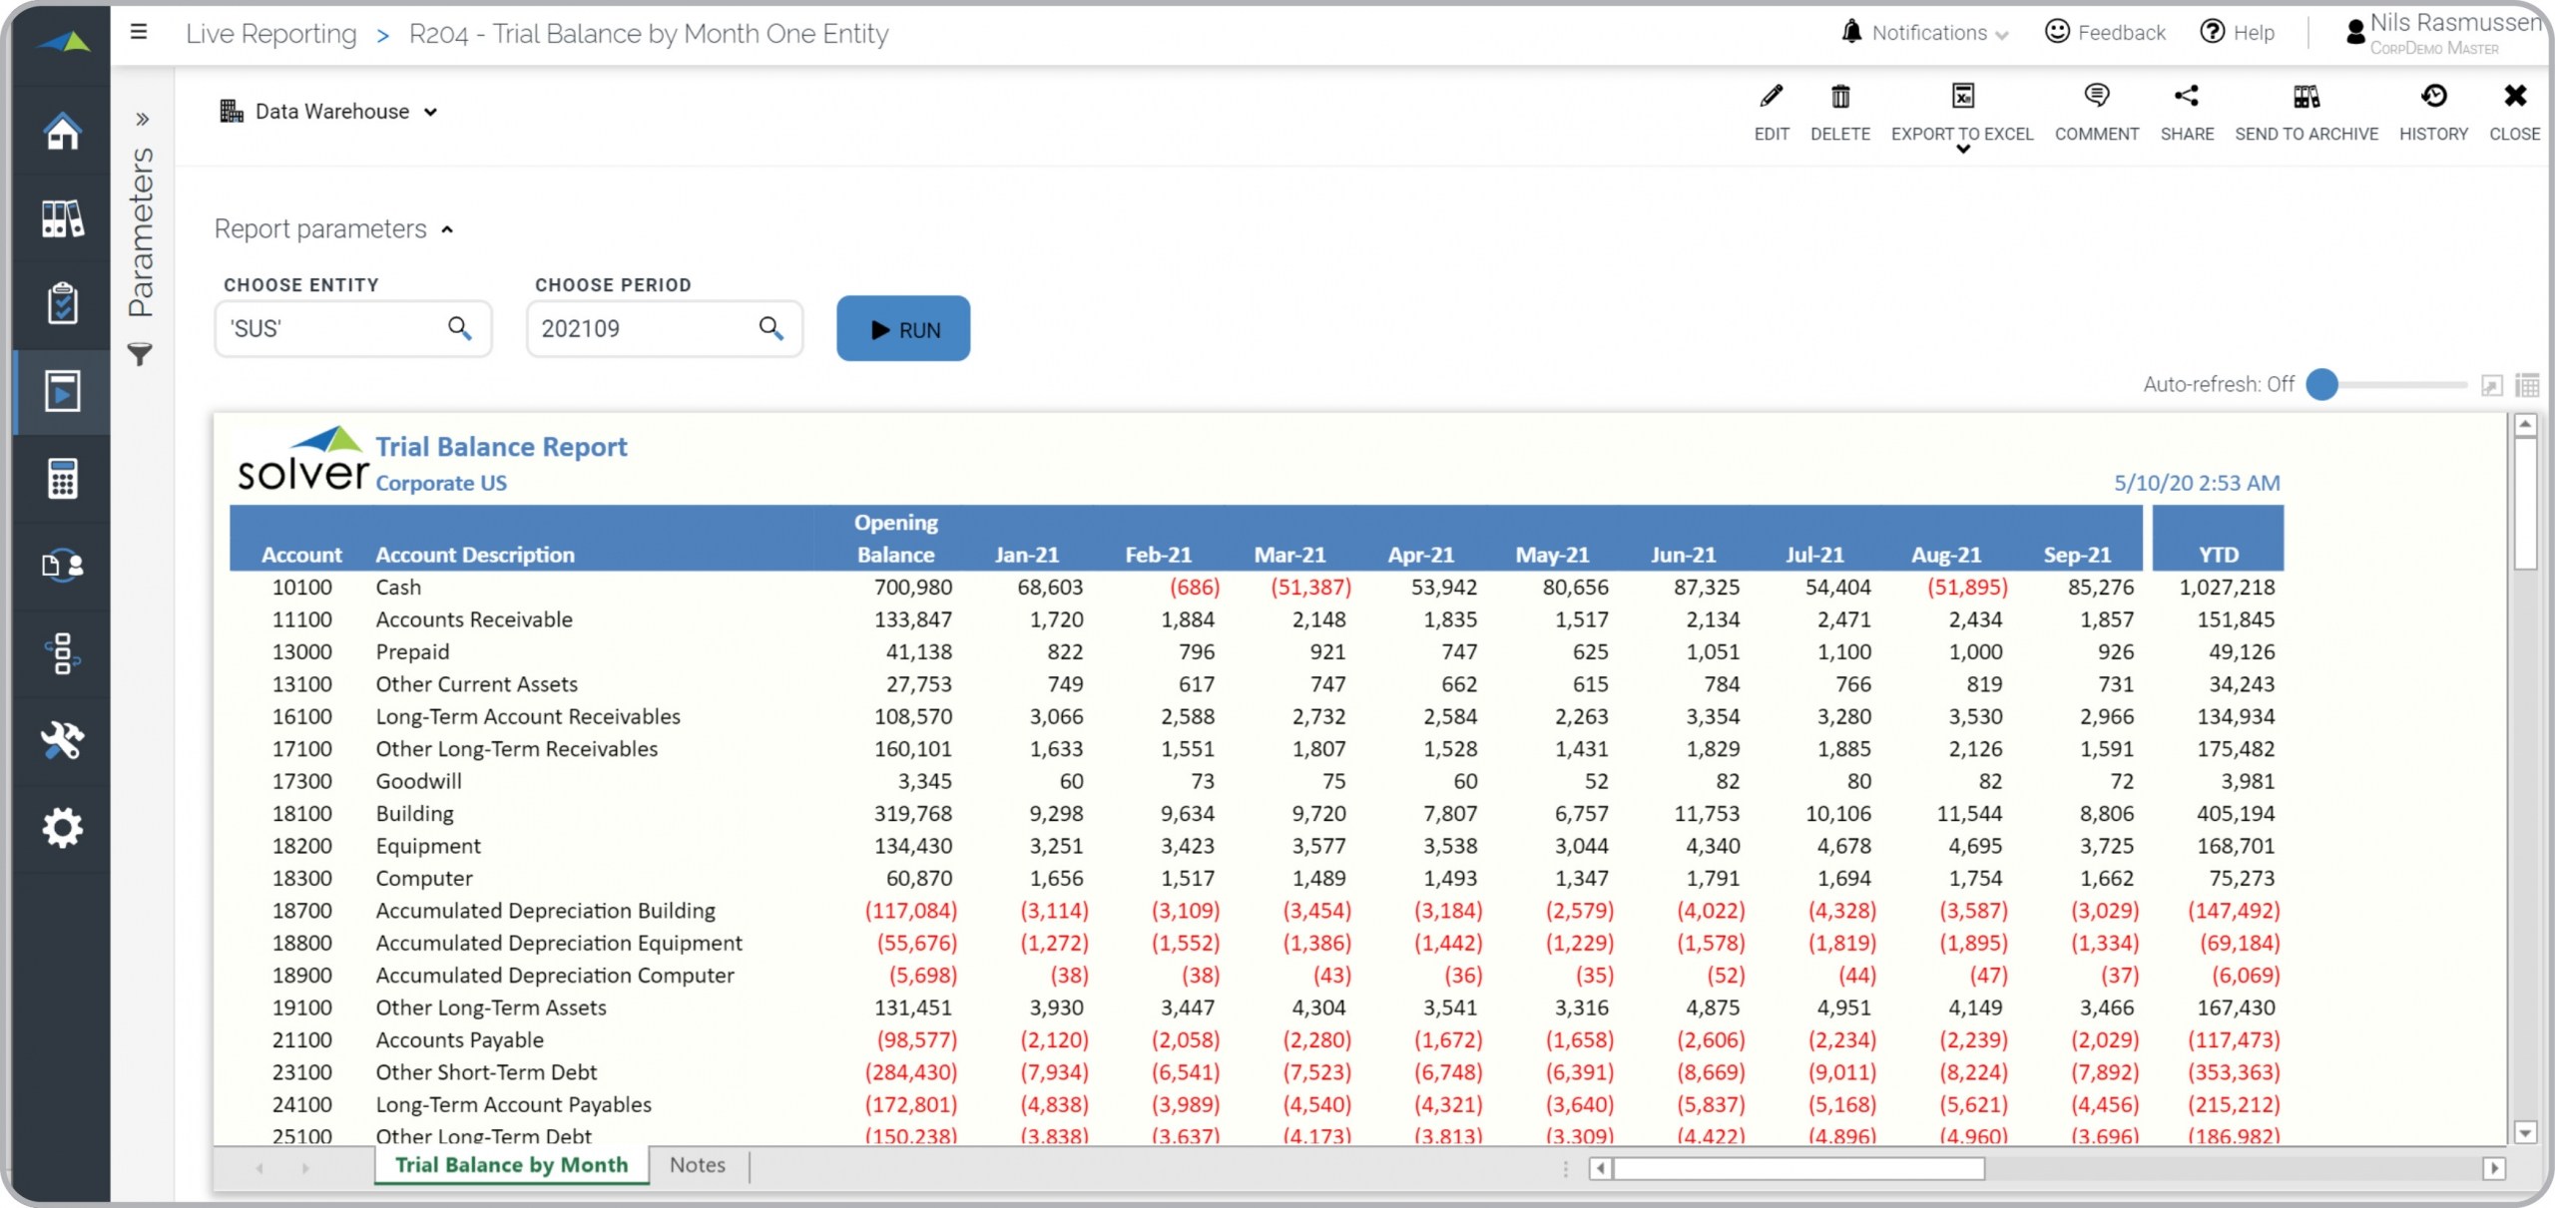Viewport: 2555px width, 1208px height.
Task: Toggle the hamburger menu
Action: 139,32
